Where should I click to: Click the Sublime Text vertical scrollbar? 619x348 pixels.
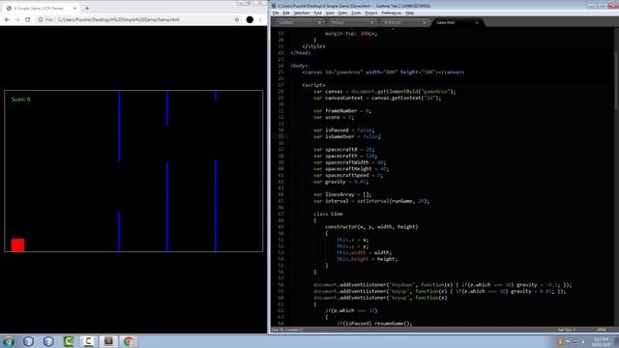616,81
